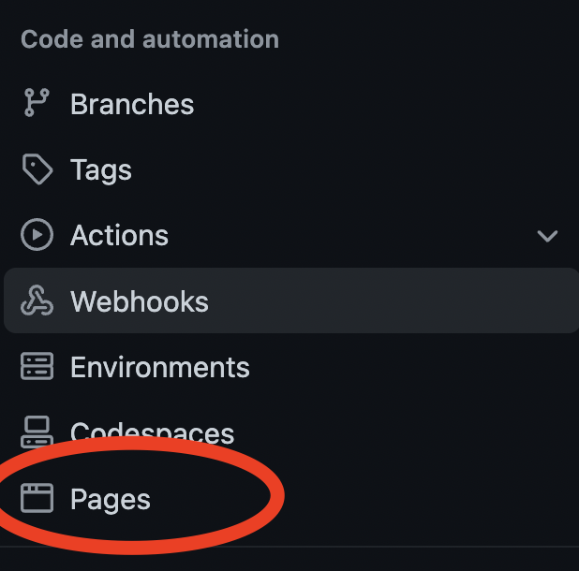Click the Webhooks hook-shaped icon
The width and height of the screenshot is (579, 571).
coord(37,301)
